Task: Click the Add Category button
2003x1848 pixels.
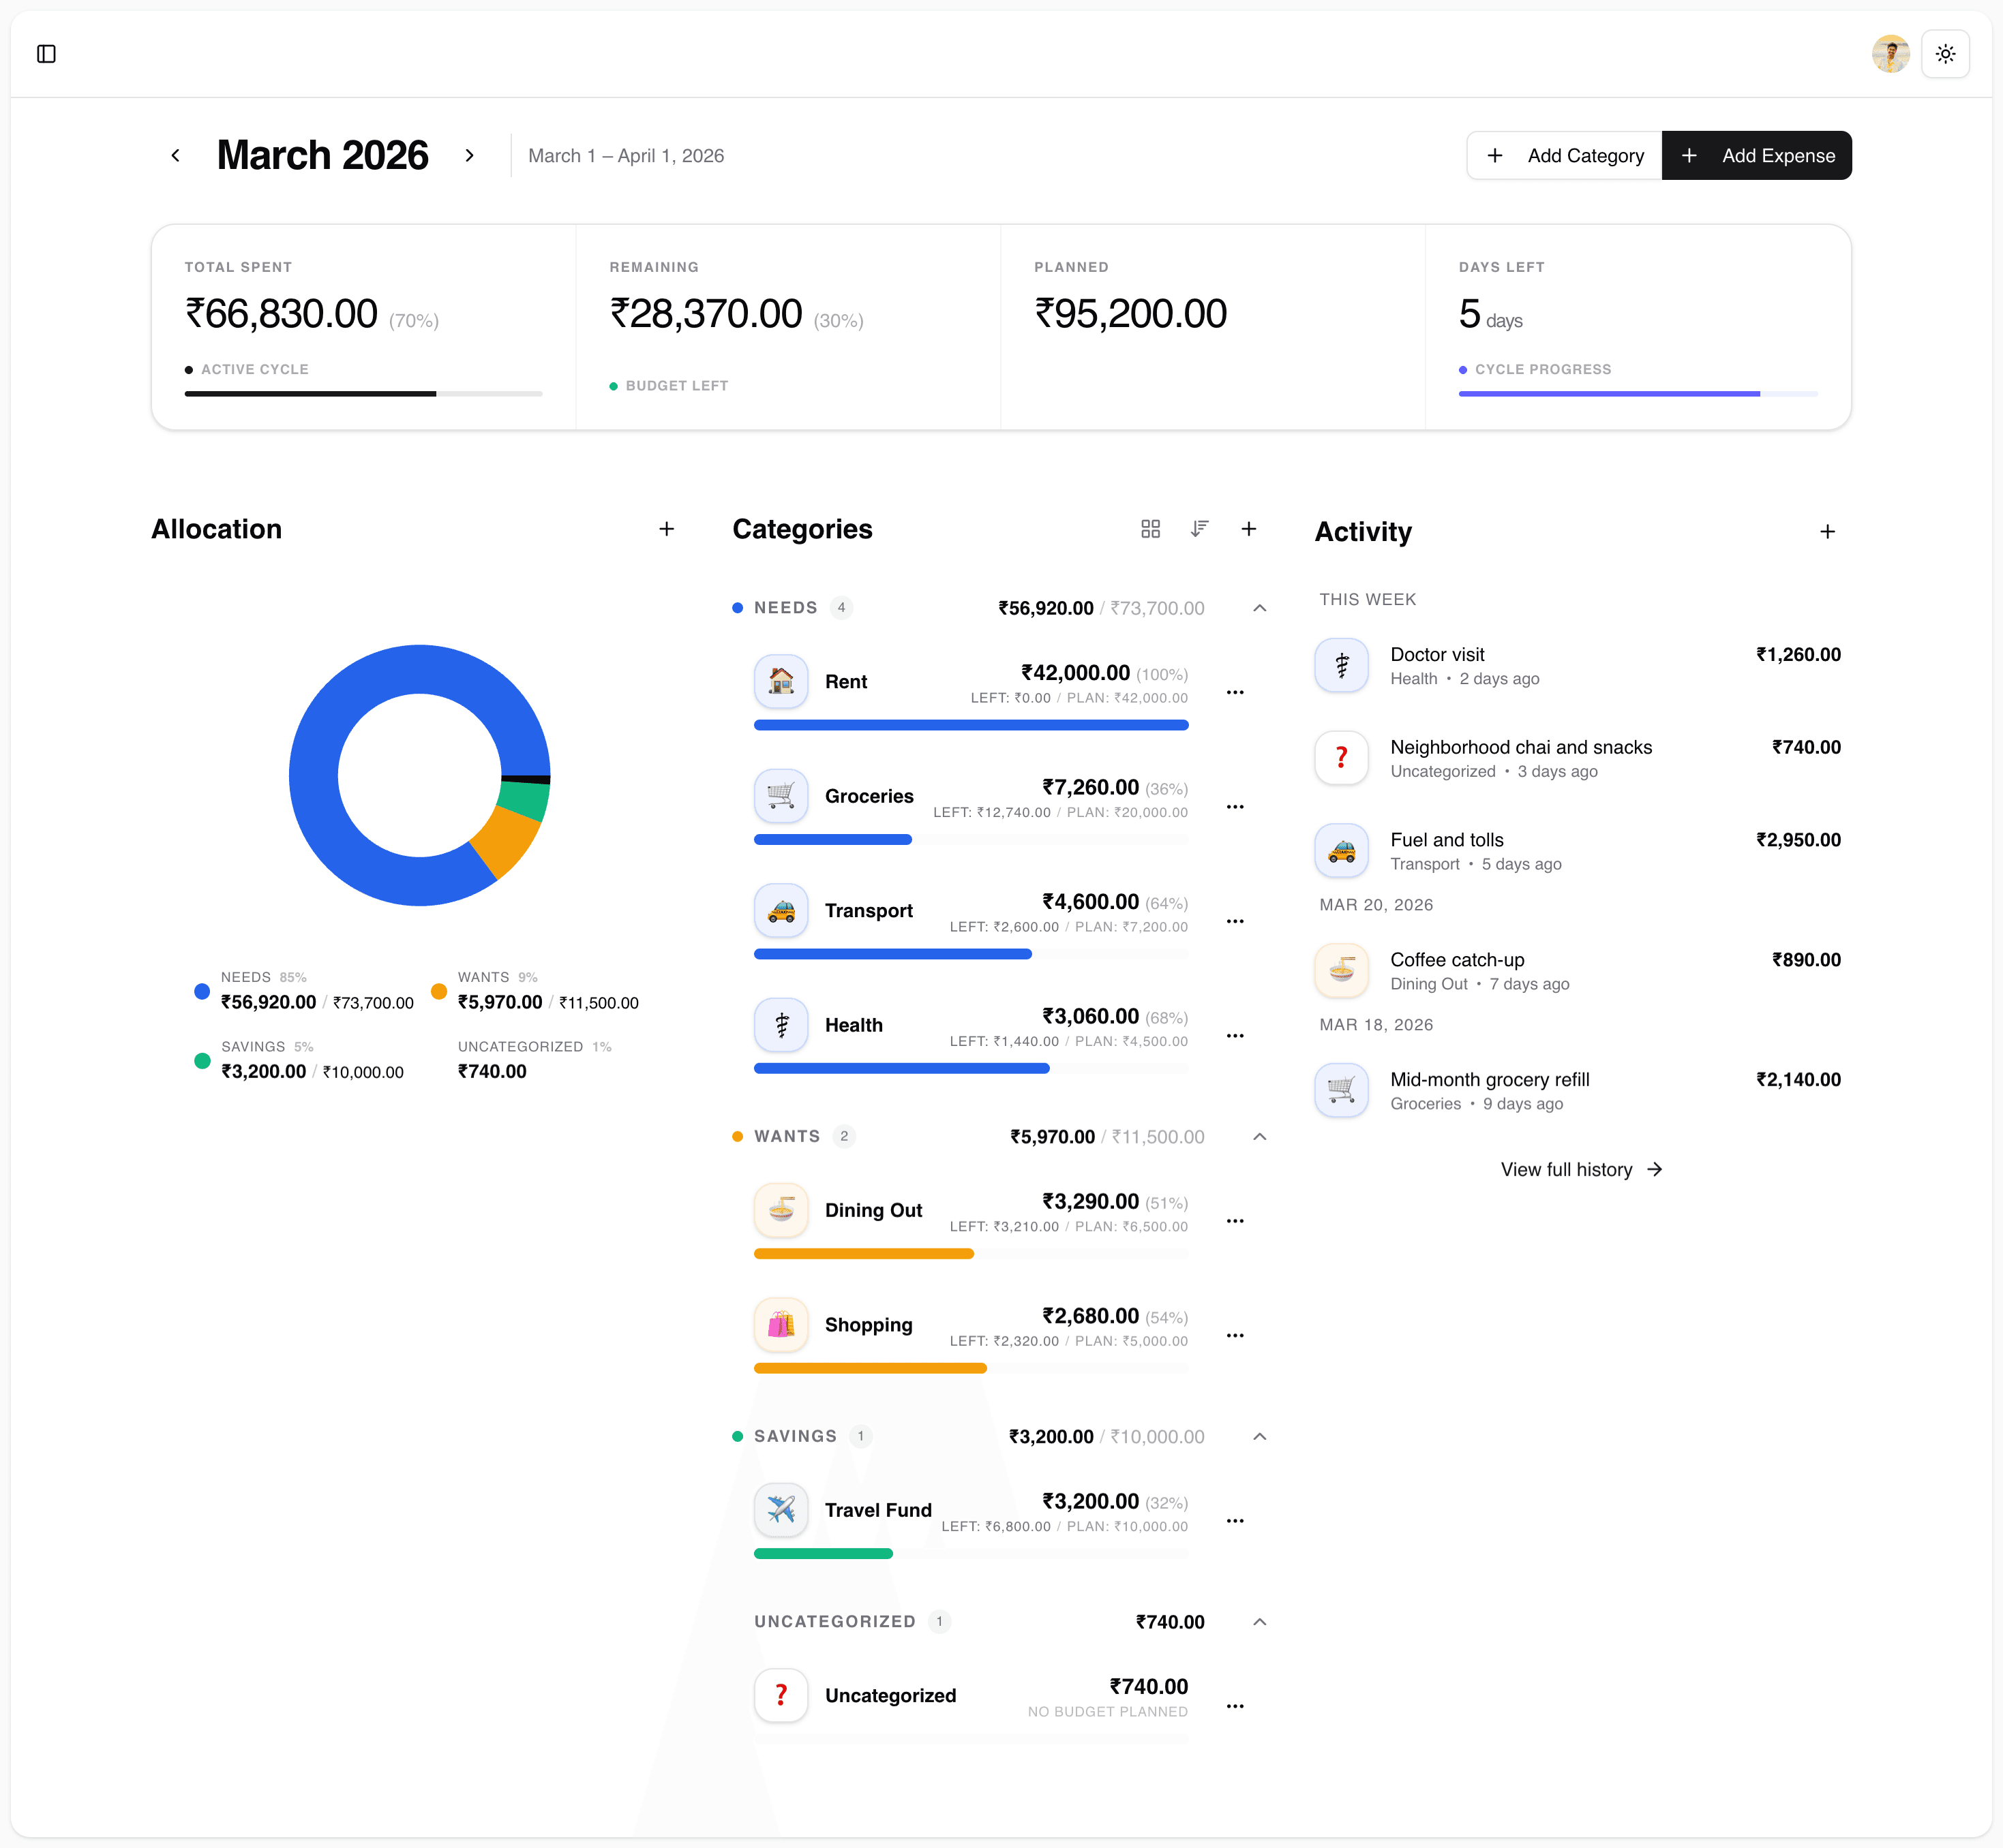Action: 1564,155
